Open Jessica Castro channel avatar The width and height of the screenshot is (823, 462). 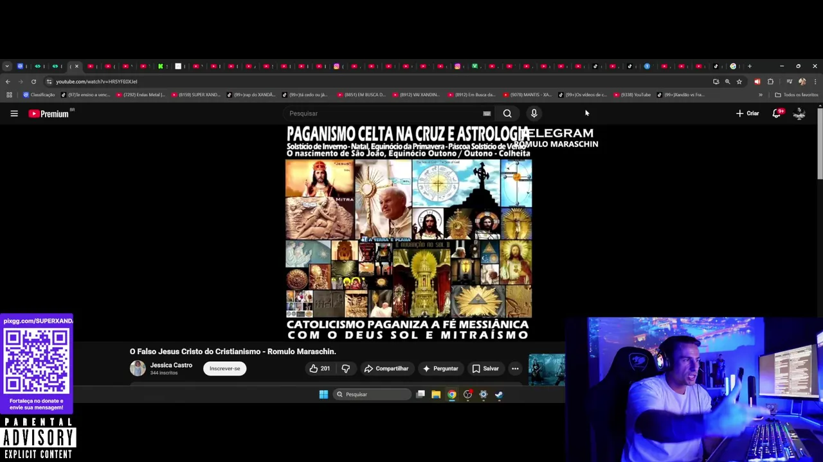(x=138, y=368)
